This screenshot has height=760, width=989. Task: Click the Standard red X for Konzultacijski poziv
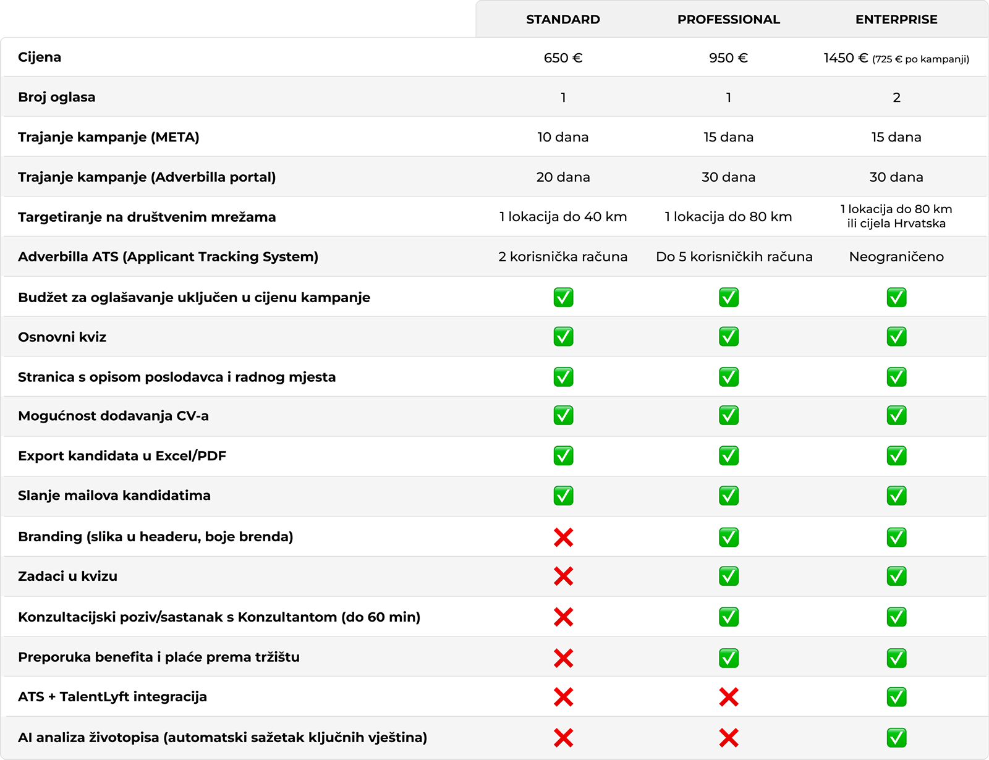[x=563, y=617]
